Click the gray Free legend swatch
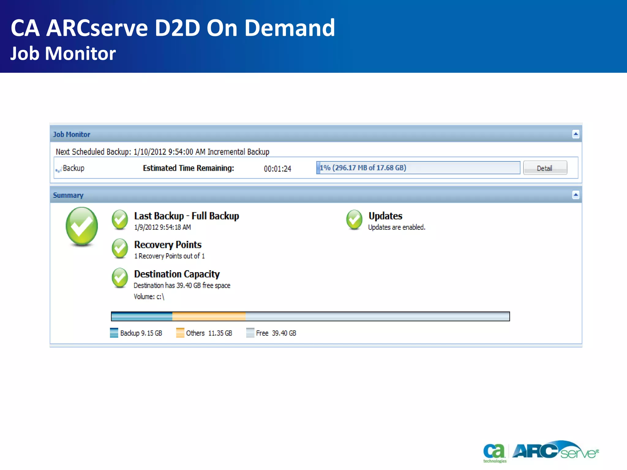Image resolution: width=627 pixels, height=470 pixels. pos(250,333)
